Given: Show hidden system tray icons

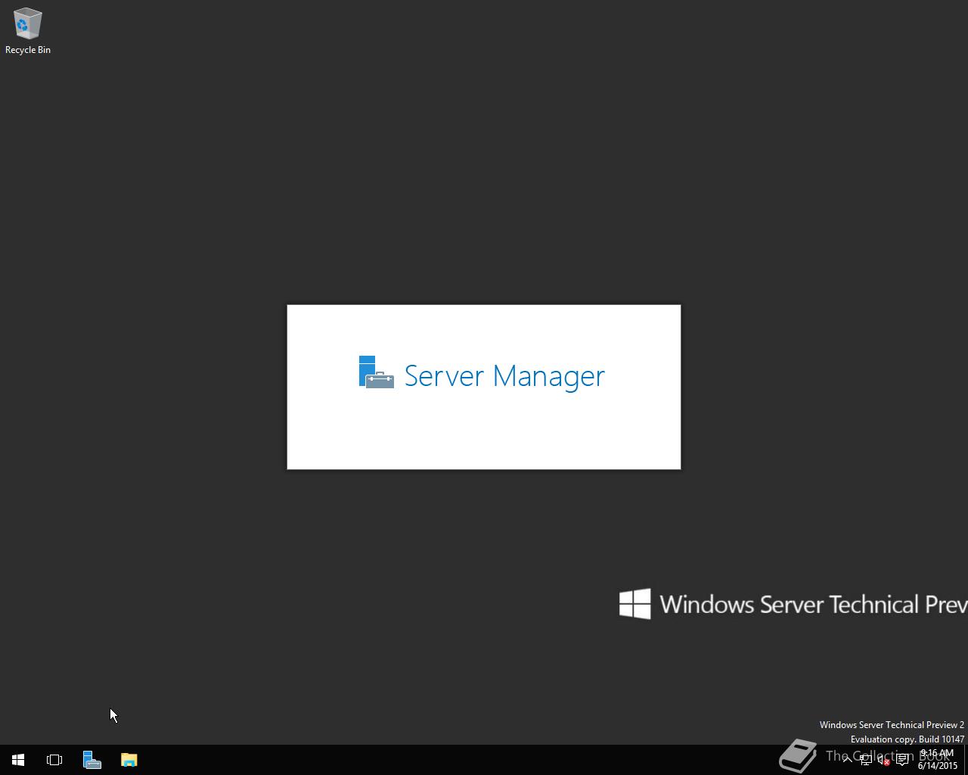Looking at the screenshot, I should [848, 760].
